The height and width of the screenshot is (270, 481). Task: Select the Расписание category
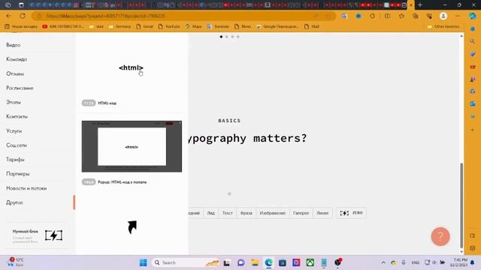pyautogui.click(x=20, y=88)
